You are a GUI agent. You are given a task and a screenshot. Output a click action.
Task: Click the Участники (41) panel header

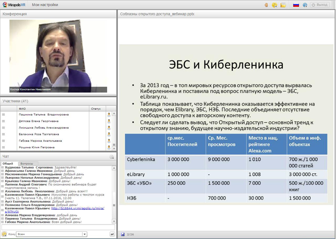point(58,101)
